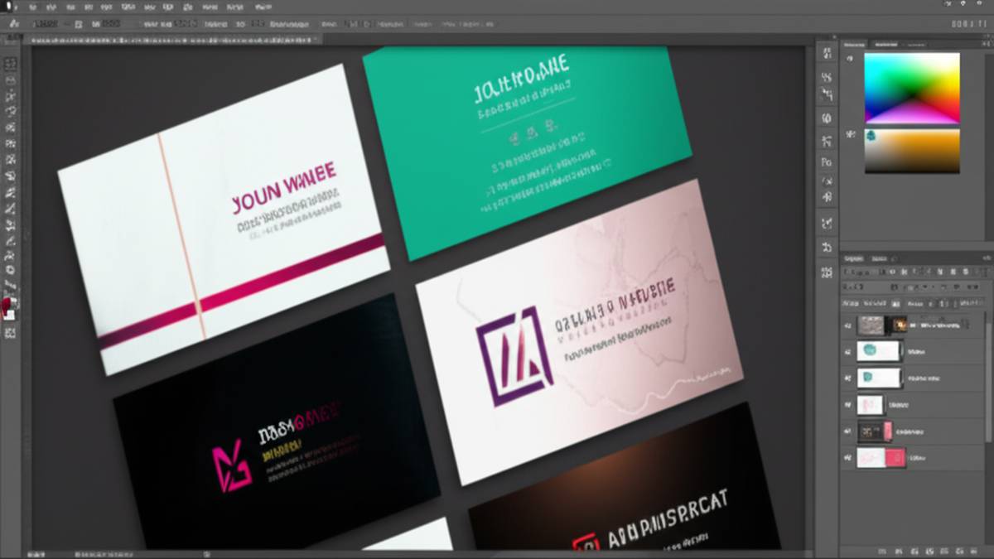Image resolution: width=994 pixels, height=559 pixels.
Task: Open the top icon in the collapsed panel strip
Action: pos(827,55)
